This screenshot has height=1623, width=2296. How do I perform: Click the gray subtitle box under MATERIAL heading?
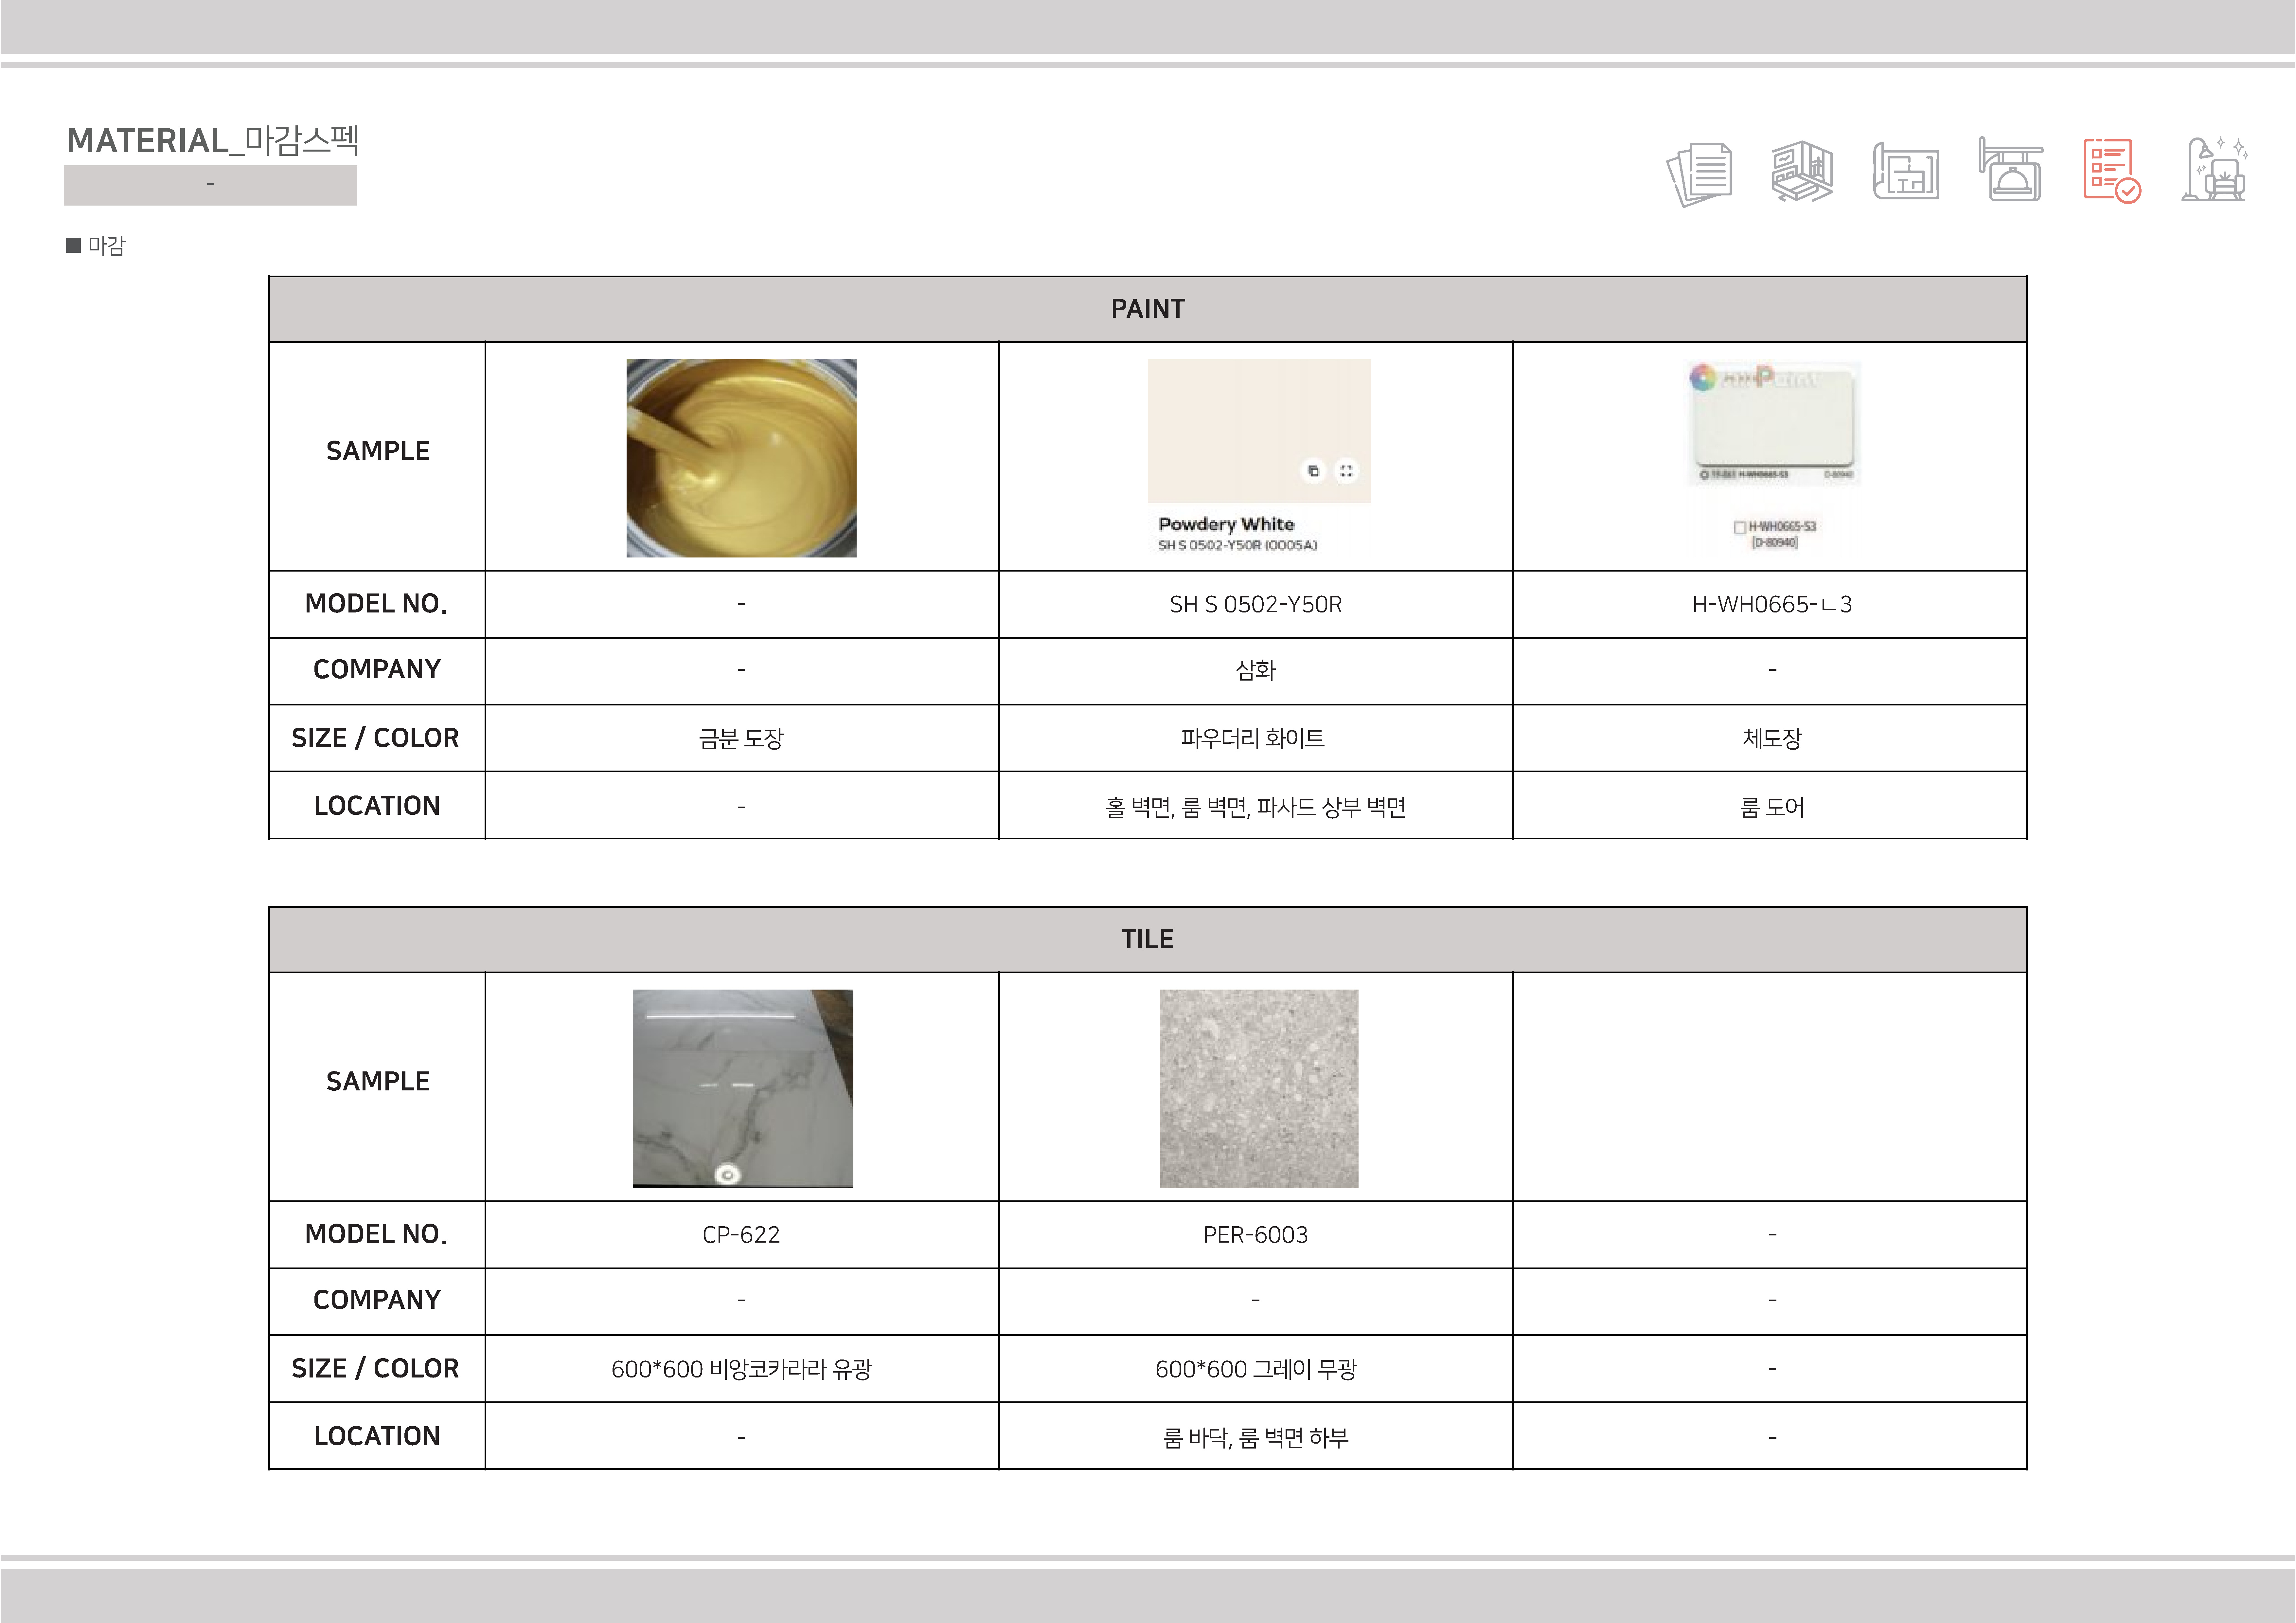210,185
